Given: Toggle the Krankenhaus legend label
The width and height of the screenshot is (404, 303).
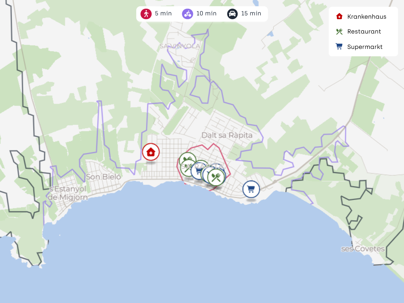Looking at the screenshot, I should [367, 16].
